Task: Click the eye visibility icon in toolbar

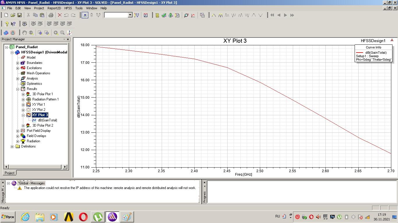Action: pos(24,24)
